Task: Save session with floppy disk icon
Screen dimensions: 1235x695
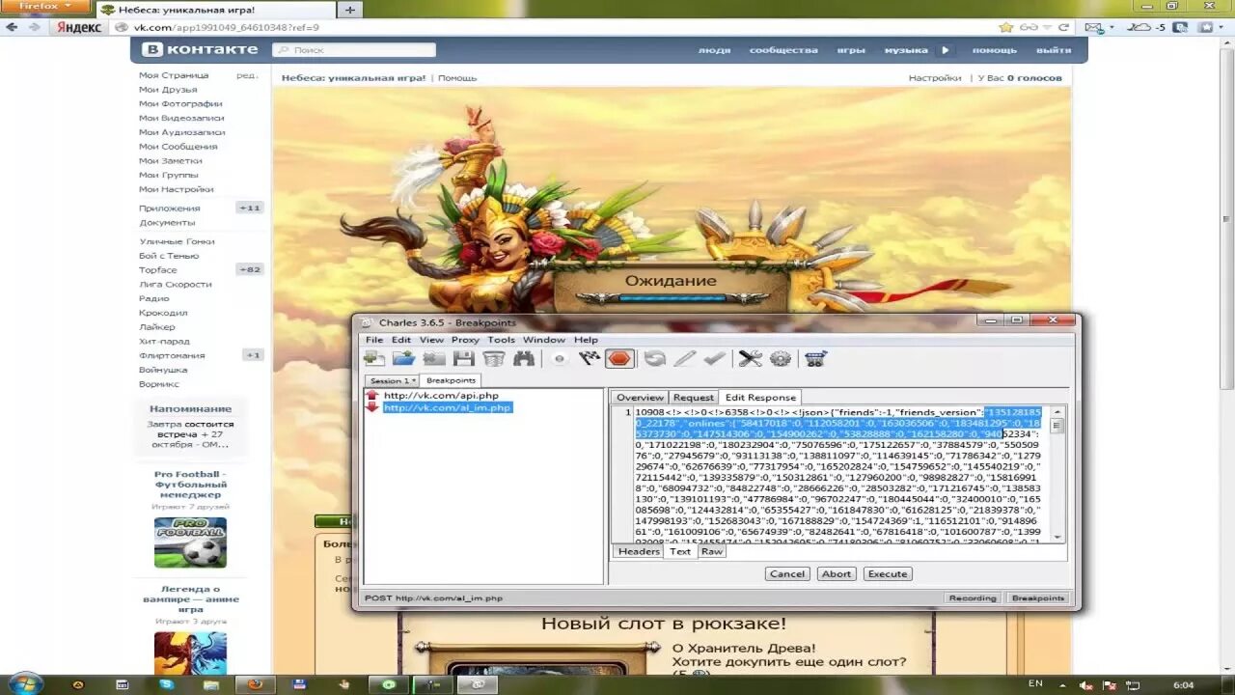Action: [x=463, y=359]
